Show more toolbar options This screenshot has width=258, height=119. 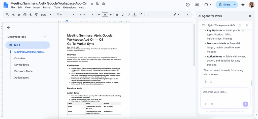coord(148,15)
